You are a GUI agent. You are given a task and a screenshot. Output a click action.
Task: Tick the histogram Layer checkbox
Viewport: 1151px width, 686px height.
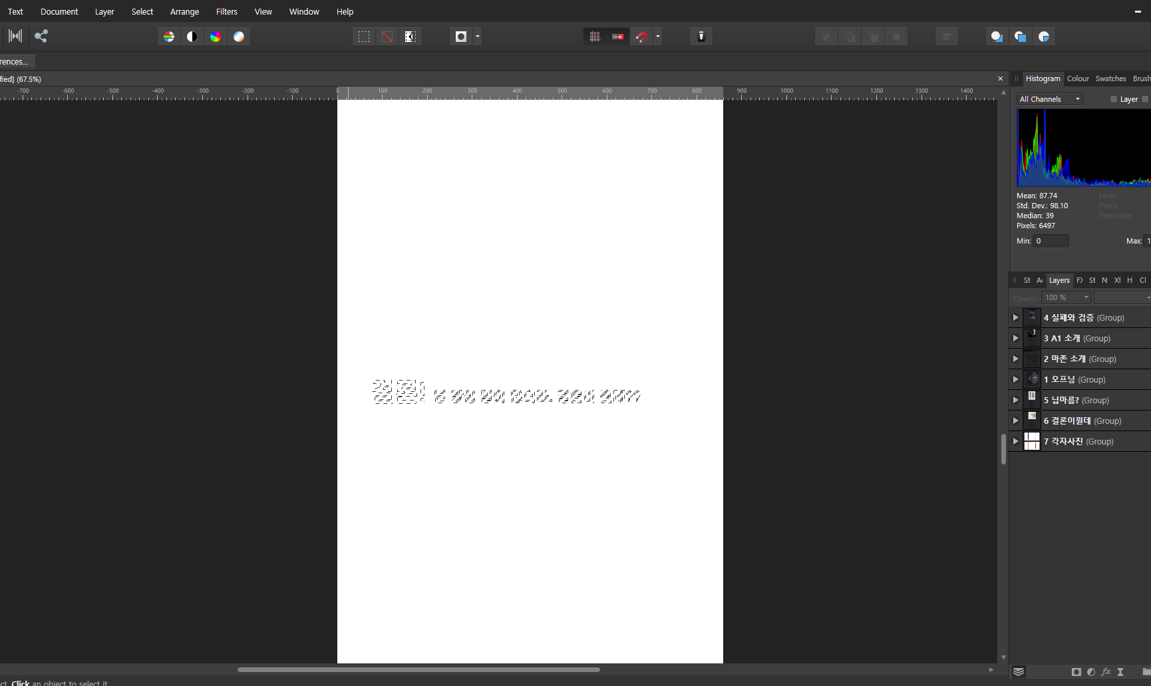tap(1114, 99)
